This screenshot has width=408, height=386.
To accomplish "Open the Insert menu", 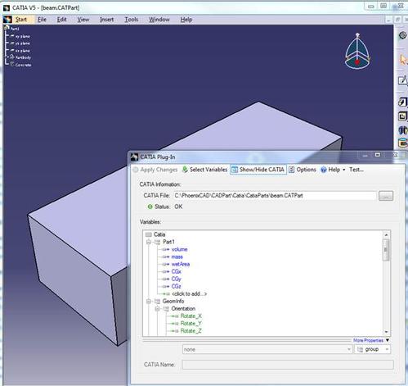I will 106,20.
